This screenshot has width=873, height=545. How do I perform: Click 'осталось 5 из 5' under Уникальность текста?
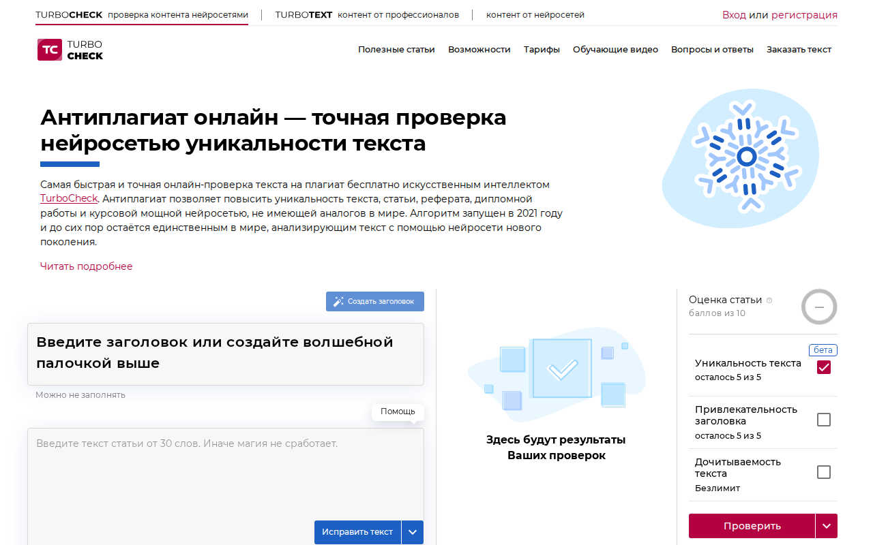click(728, 377)
